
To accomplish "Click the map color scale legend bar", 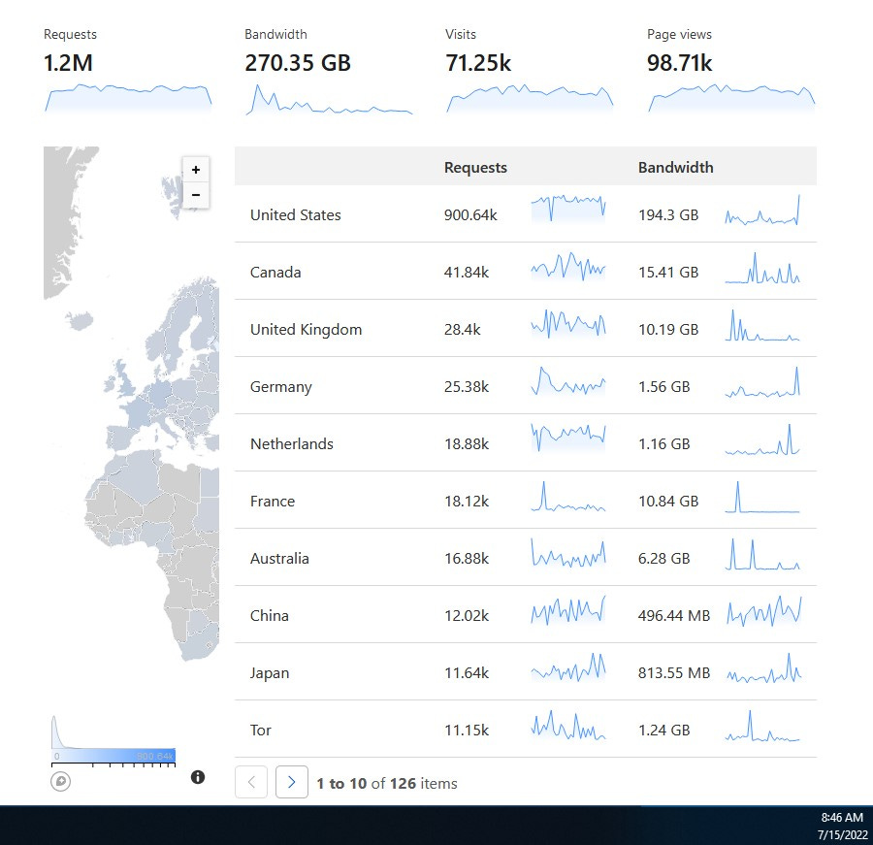I will [113, 756].
